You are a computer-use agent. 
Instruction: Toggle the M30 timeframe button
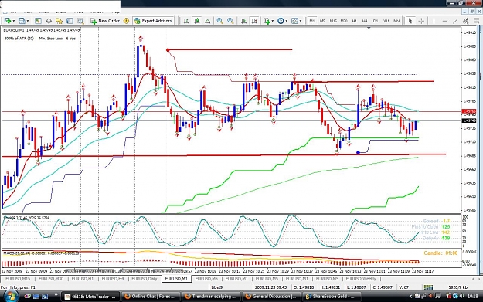[344, 21]
